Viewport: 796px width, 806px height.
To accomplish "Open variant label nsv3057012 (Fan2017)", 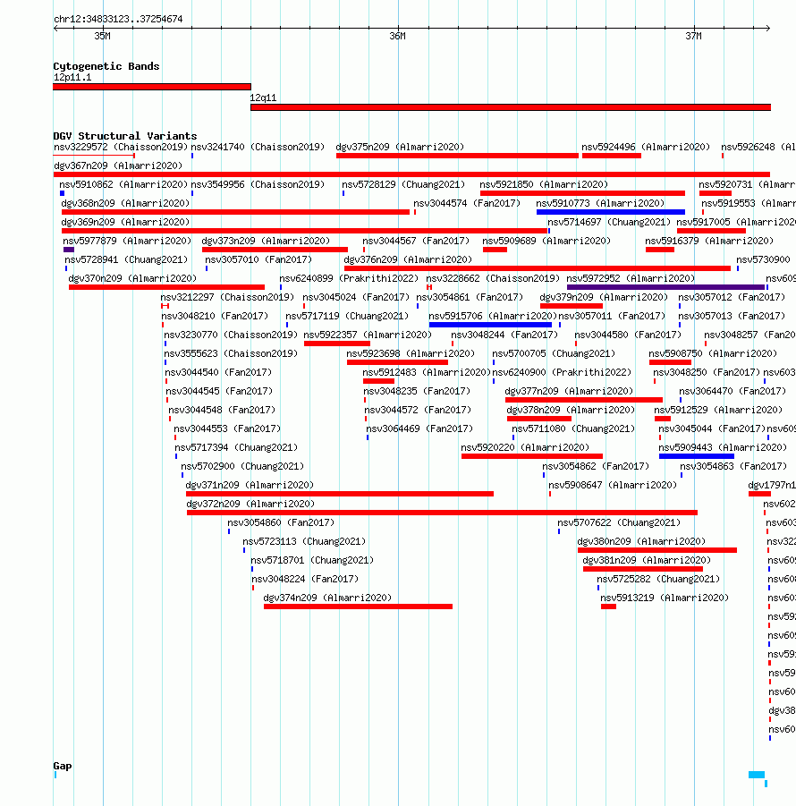I will tap(732, 298).
